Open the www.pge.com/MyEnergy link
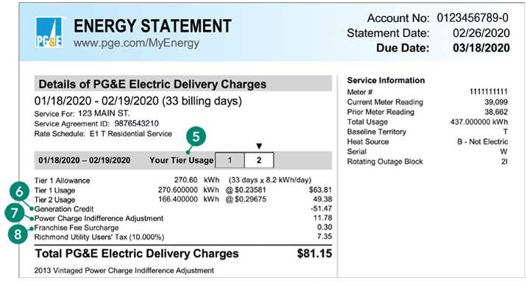The image size is (527, 286). [x=136, y=43]
